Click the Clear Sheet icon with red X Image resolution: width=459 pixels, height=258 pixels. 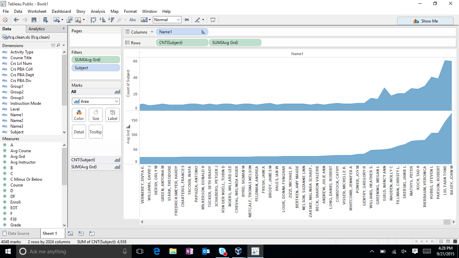click(78, 20)
